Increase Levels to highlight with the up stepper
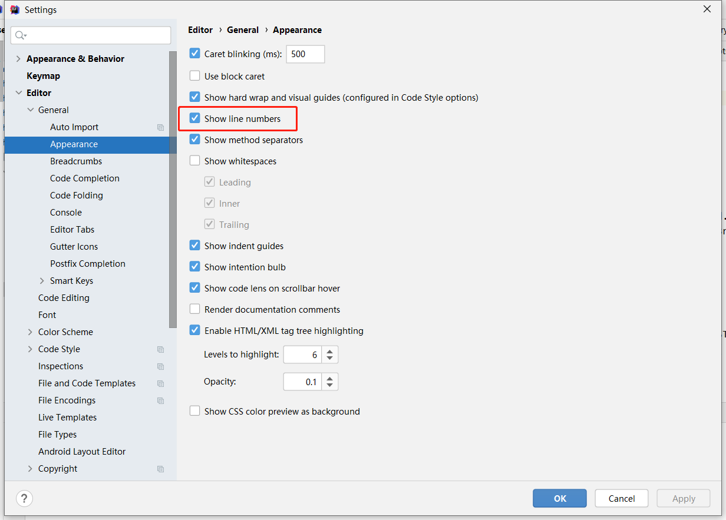Image resolution: width=726 pixels, height=520 pixels. coord(329,351)
